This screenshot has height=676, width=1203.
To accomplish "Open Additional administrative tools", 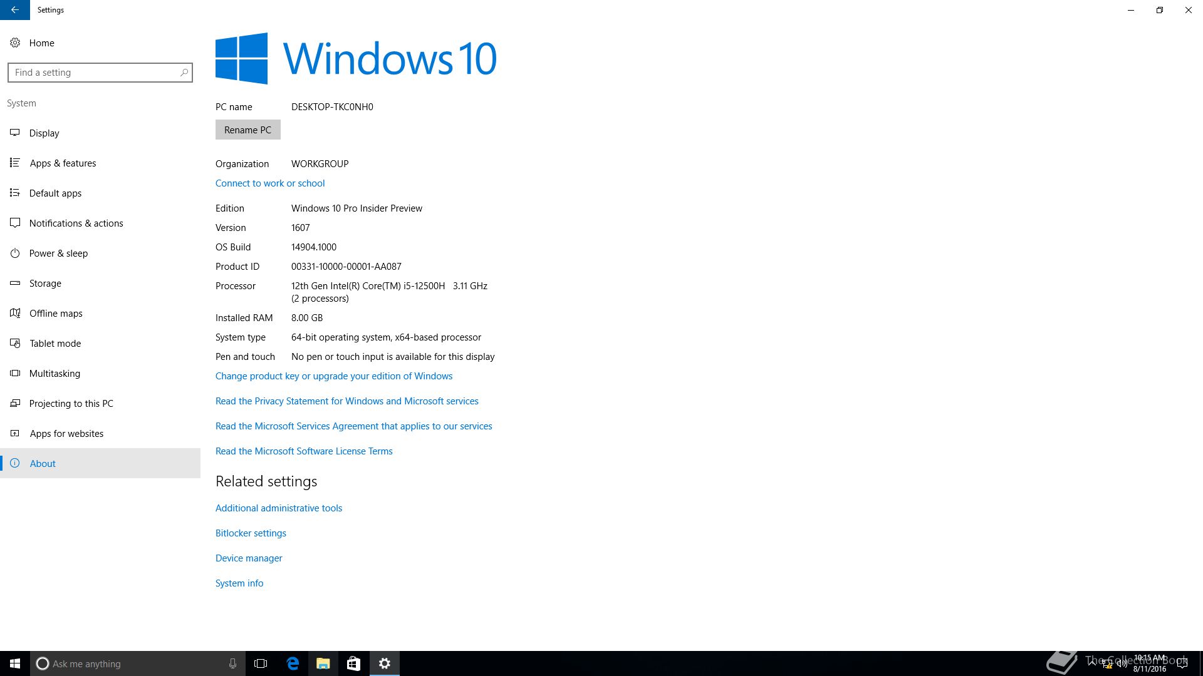I will 279,508.
